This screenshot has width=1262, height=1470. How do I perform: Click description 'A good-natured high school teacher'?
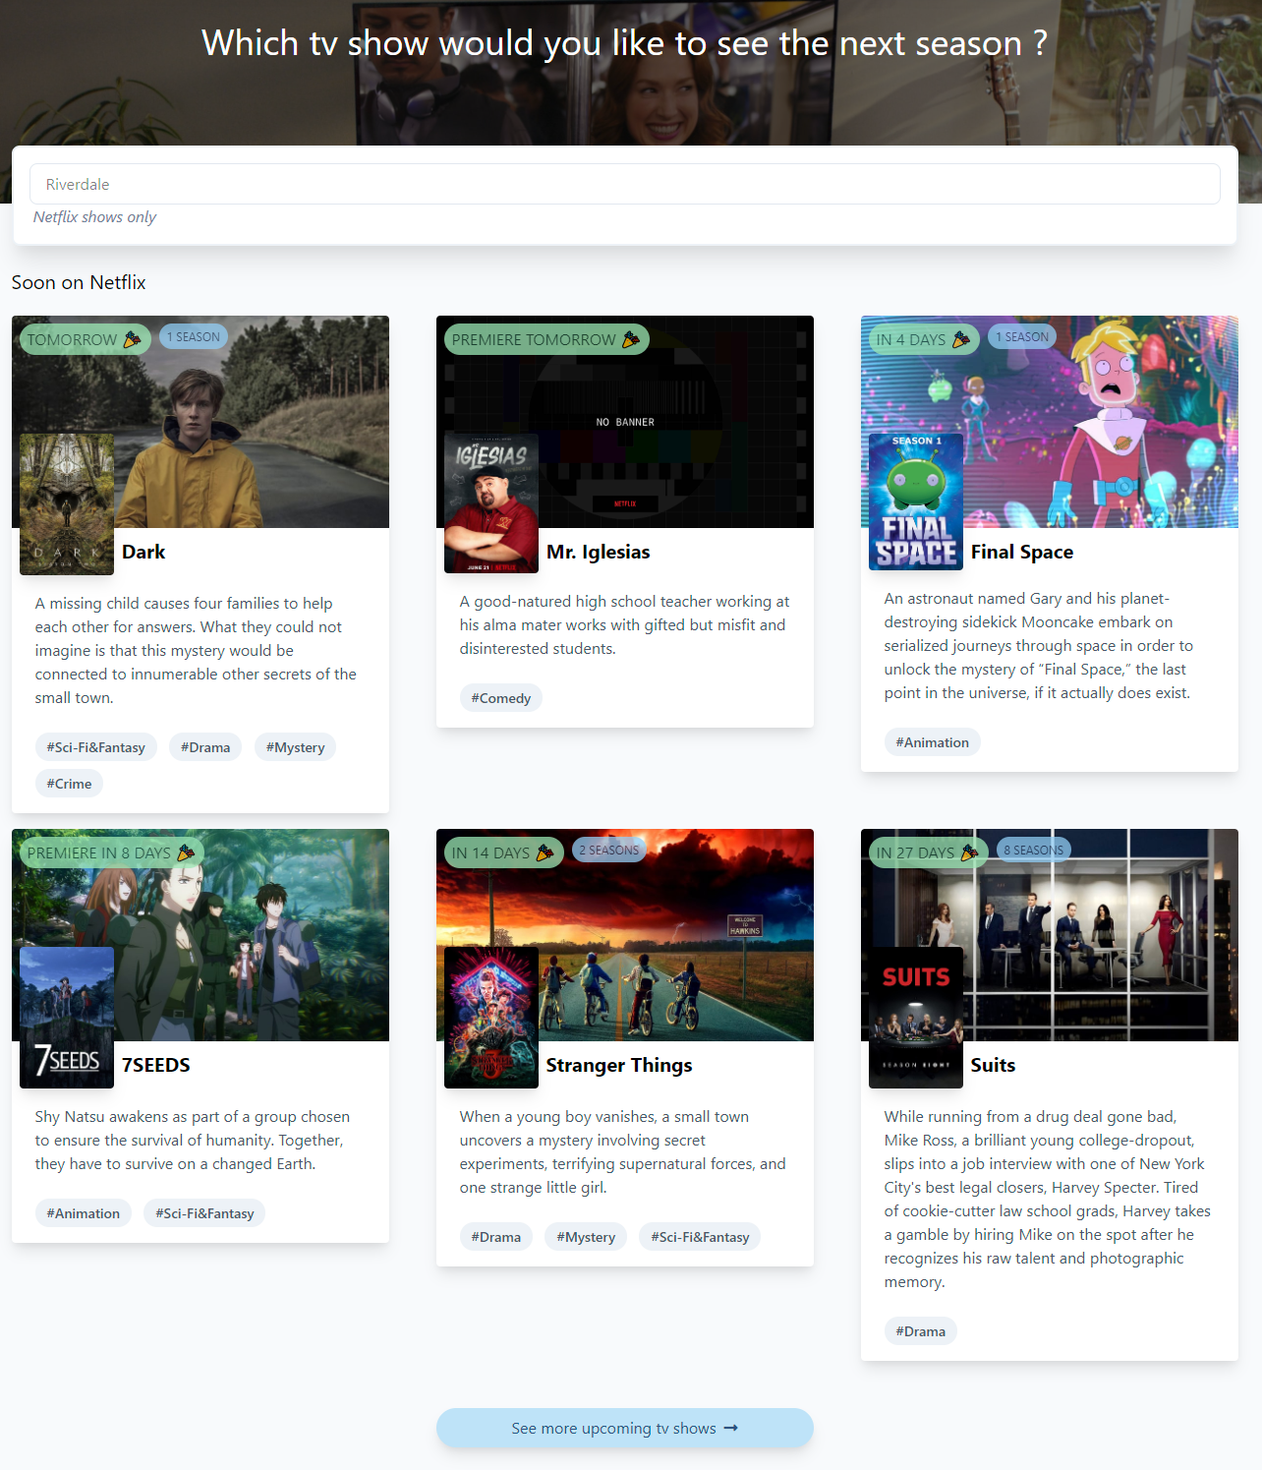coord(624,624)
